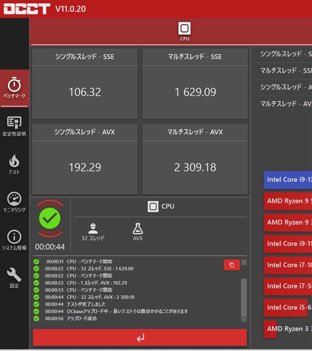Click the V11.0.20 version label

71,9
